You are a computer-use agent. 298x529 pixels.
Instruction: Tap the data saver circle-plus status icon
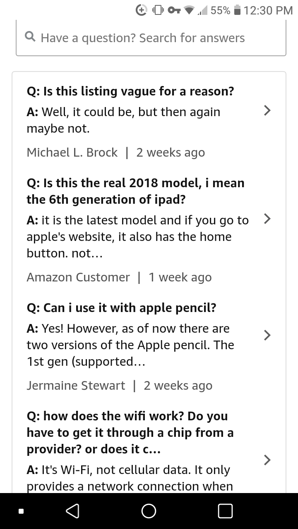(x=142, y=10)
